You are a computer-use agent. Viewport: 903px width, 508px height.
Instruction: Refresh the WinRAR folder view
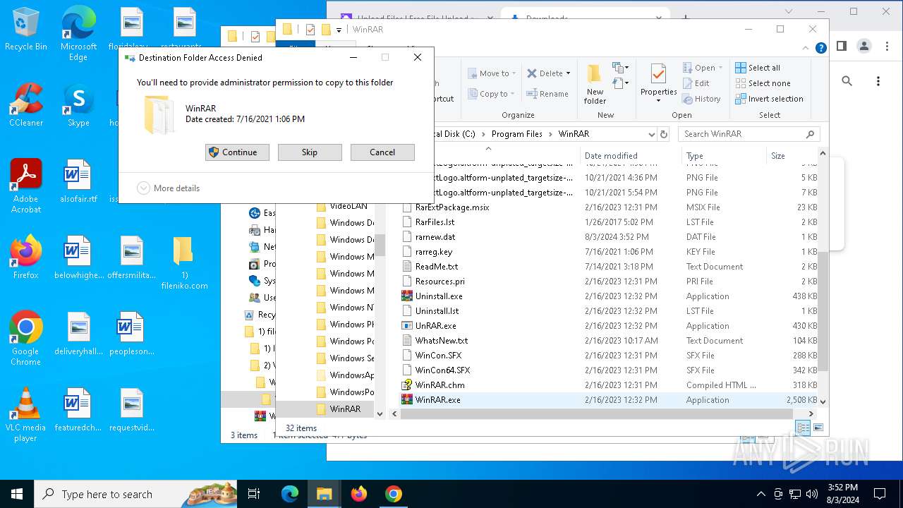click(x=663, y=134)
